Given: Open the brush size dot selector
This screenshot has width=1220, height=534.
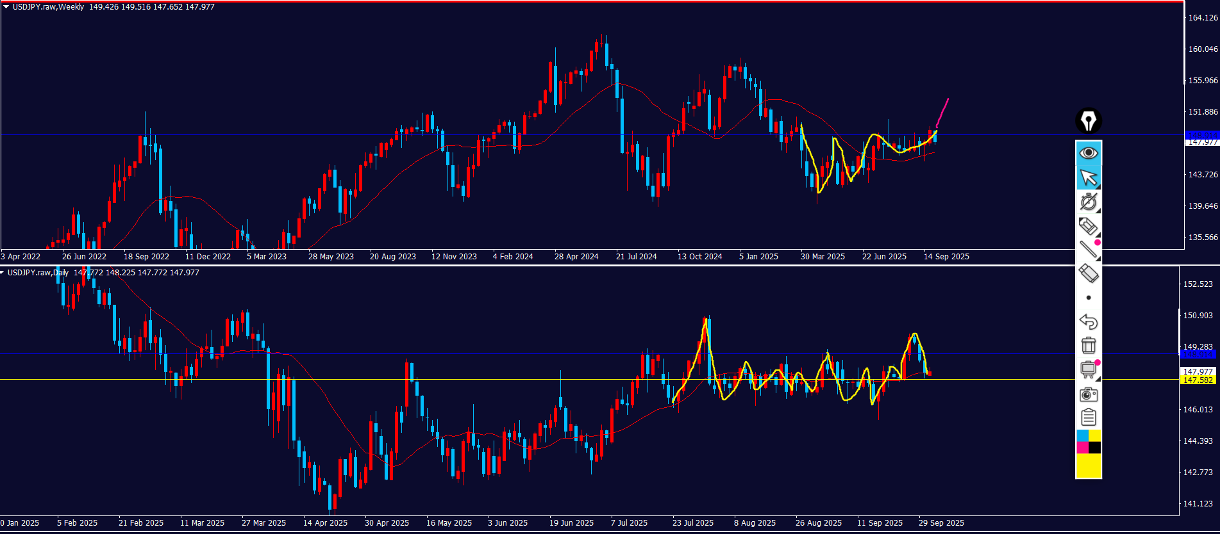Looking at the screenshot, I should (1088, 298).
